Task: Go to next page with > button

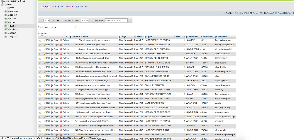Action: click(53, 20)
